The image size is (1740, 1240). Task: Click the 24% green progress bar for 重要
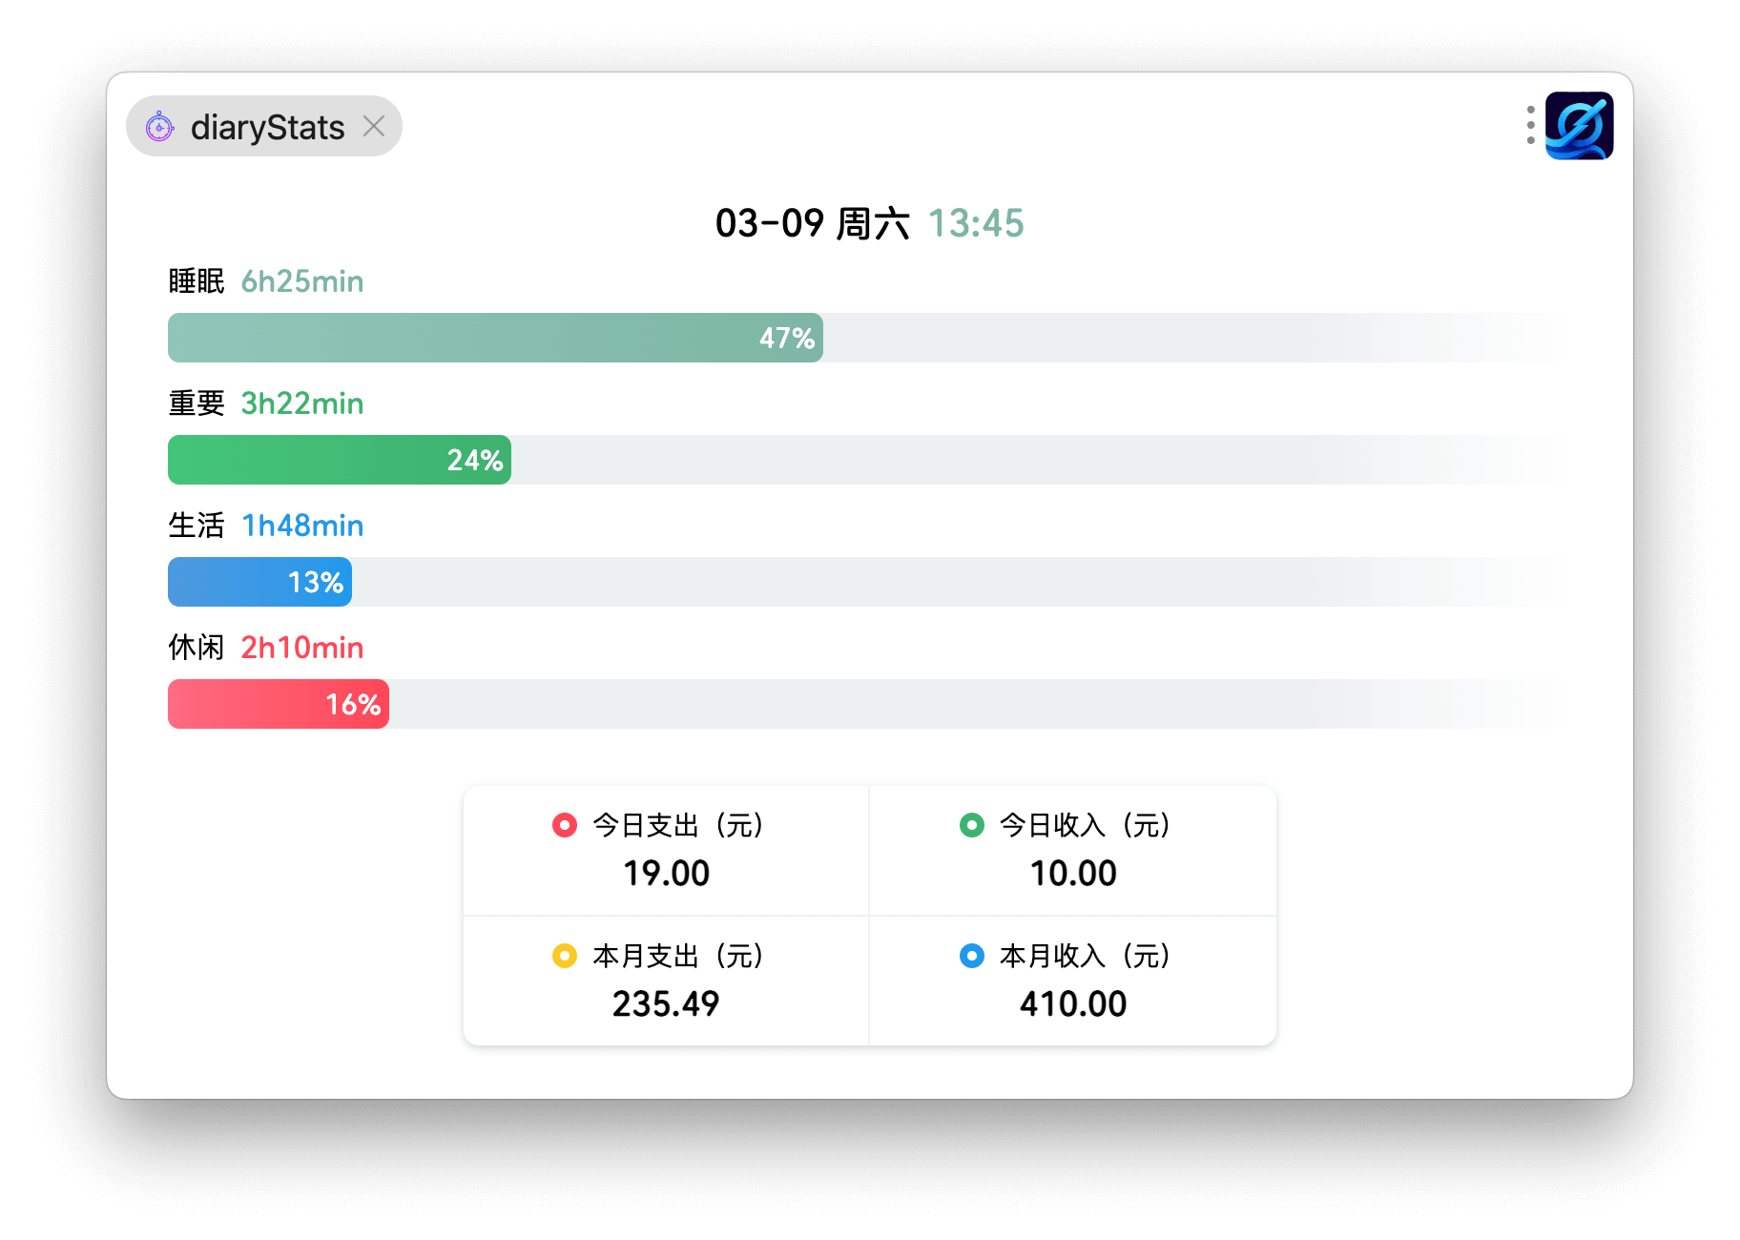pos(339,459)
